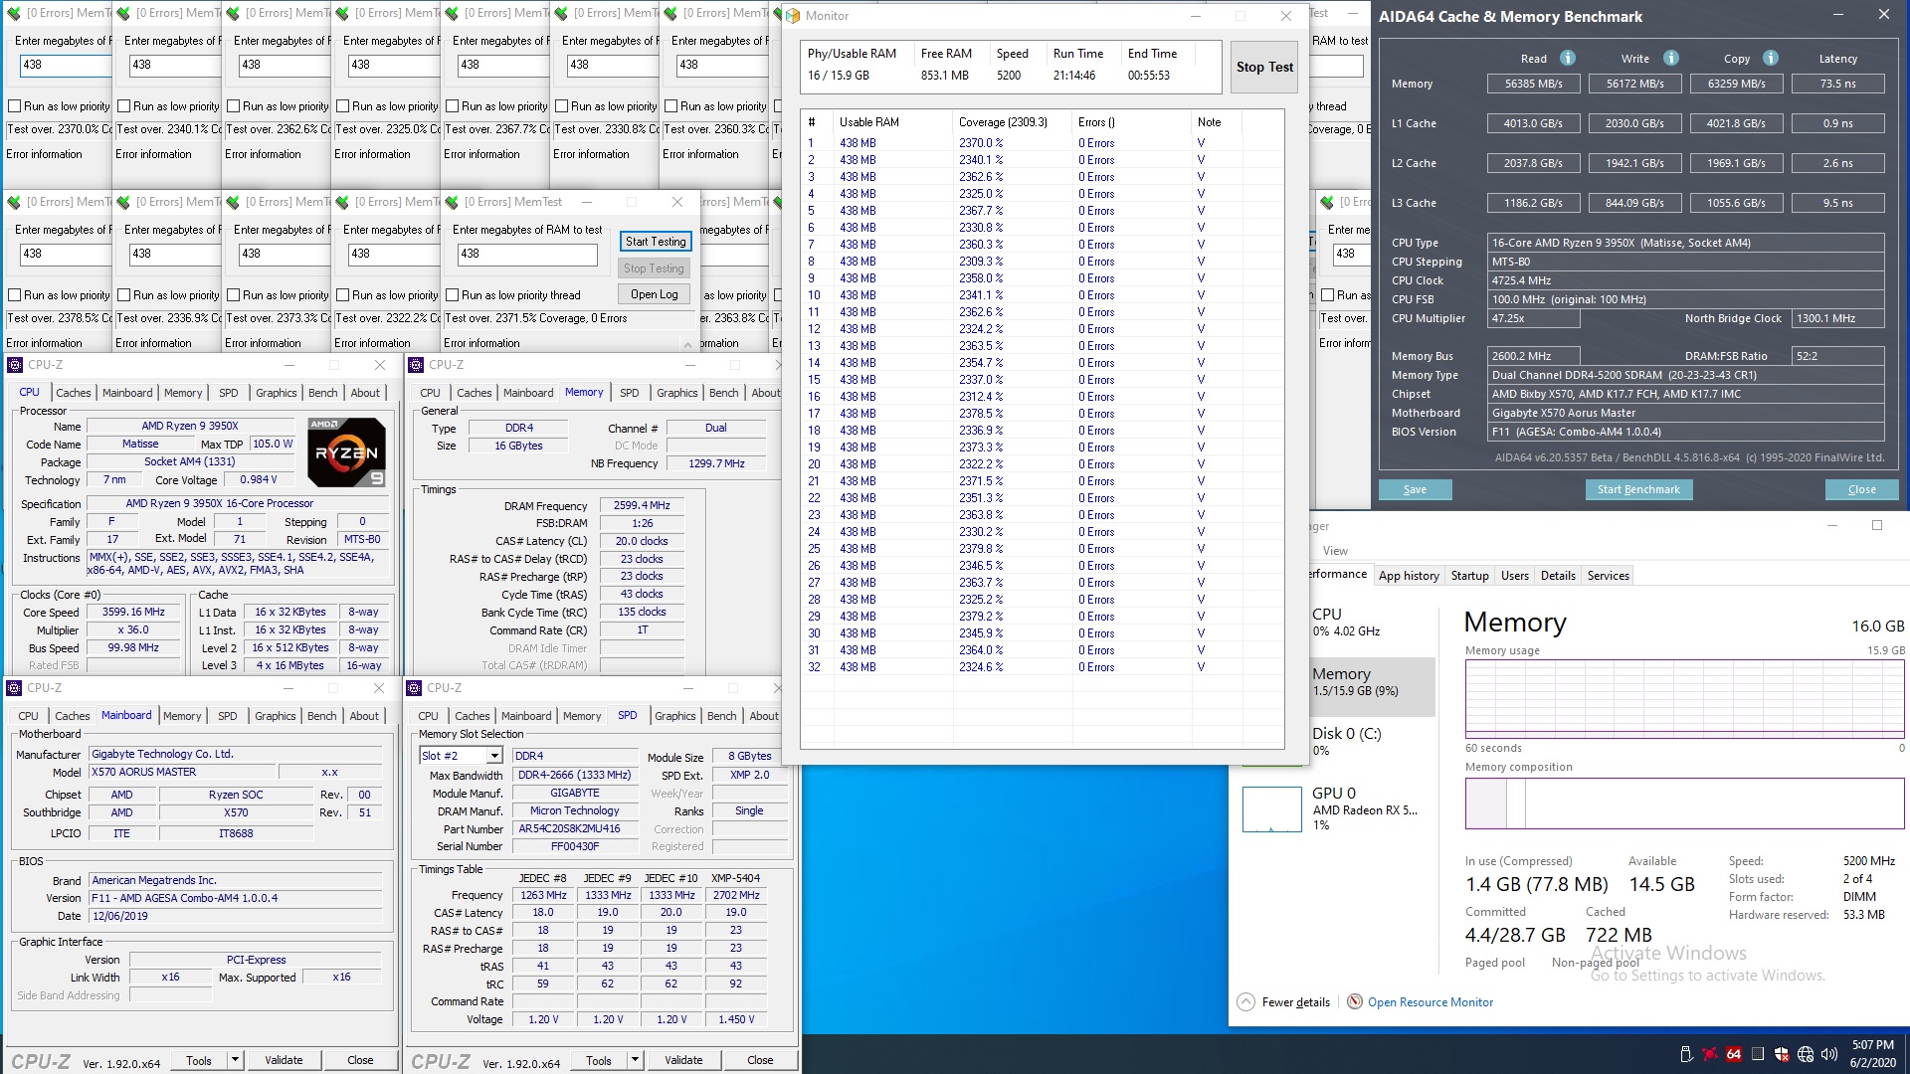1910x1074 pixels.
Task: Open Bench tab in CPU-Z Memory window
Action: [x=723, y=393]
